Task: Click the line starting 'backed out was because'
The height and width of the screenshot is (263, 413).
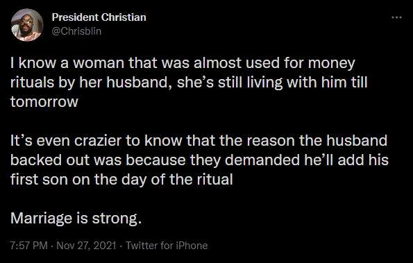Action: (199, 160)
